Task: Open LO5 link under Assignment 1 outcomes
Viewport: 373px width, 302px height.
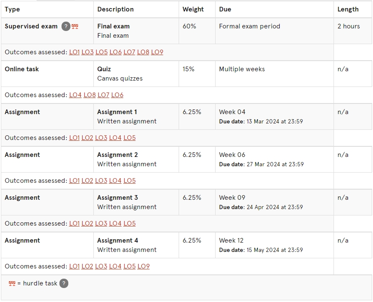Action: click(x=130, y=138)
